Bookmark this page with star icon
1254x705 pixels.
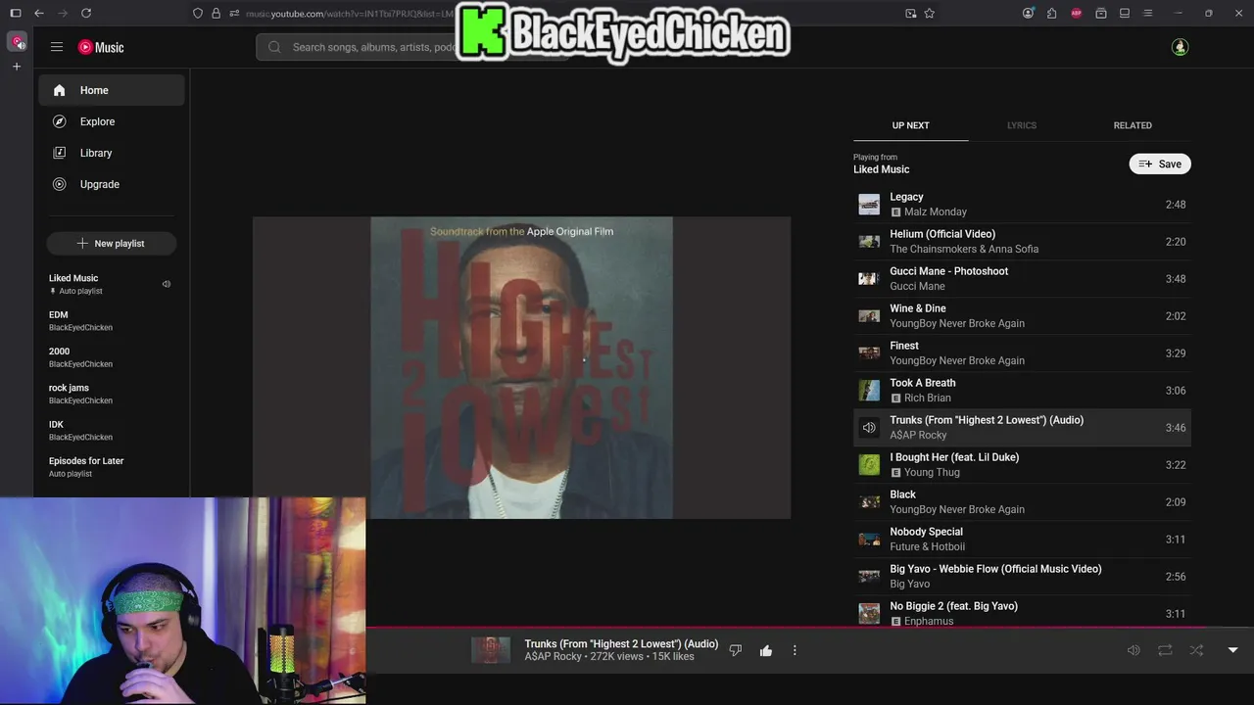click(930, 13)
